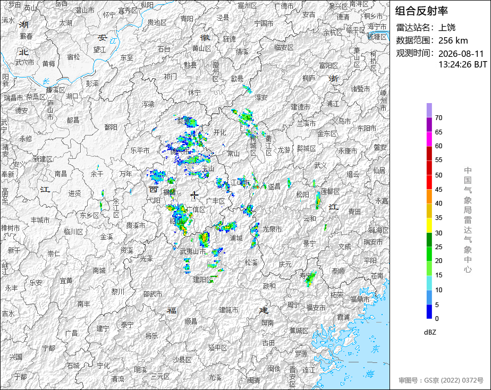Click the 东海 sea label

point(373,361)
